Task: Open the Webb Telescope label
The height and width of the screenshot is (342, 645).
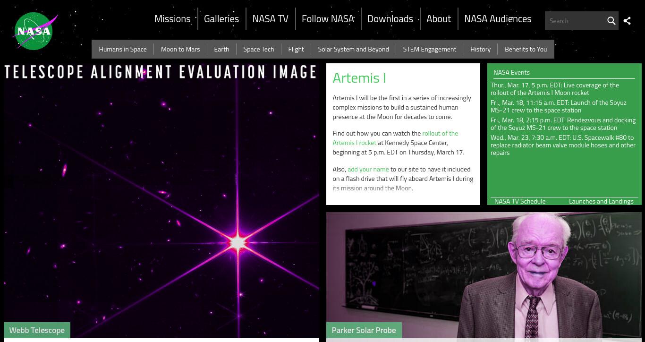Action: [x=37, y=330]
